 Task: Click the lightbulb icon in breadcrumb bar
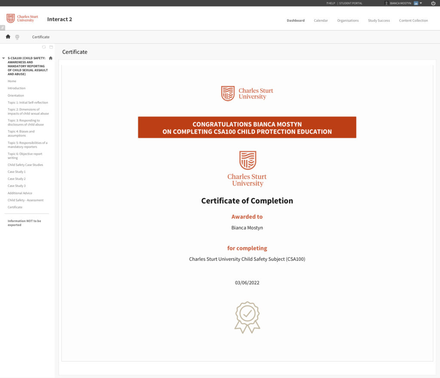(x=17, y=37)
